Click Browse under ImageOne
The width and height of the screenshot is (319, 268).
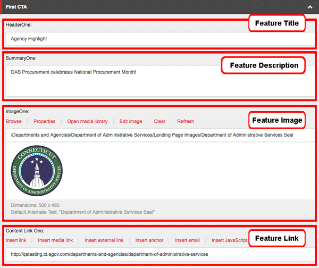(14, 121)
